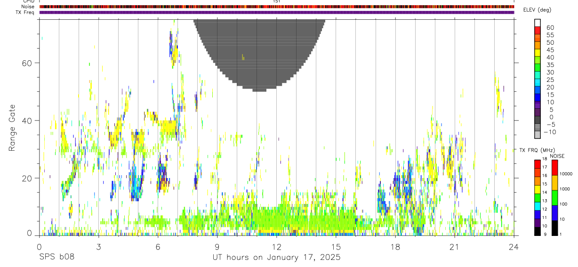Click the x-axis tick label '12'

(276, 246)
